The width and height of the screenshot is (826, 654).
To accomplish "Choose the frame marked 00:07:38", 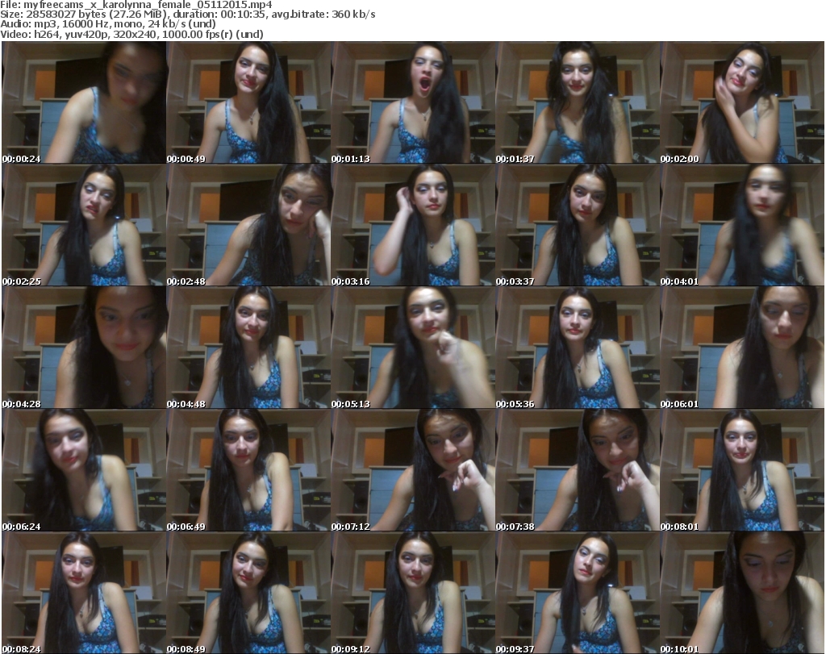I will point(578,470).
